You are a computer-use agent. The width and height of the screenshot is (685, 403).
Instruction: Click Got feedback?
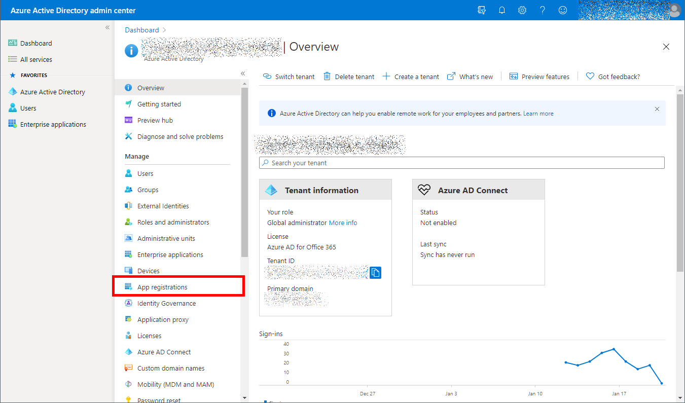(613, 77)
